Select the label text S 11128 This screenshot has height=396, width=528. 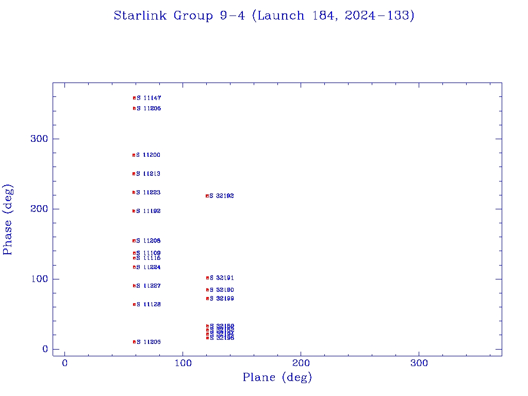(x=149, y=304)
